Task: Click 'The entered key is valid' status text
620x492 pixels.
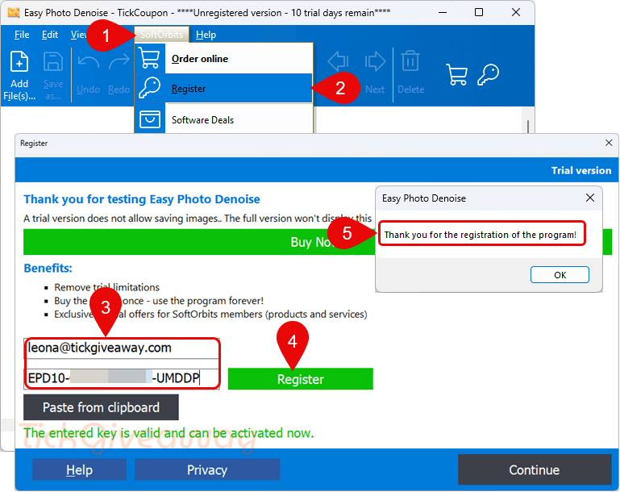Action: pos(169,433)
